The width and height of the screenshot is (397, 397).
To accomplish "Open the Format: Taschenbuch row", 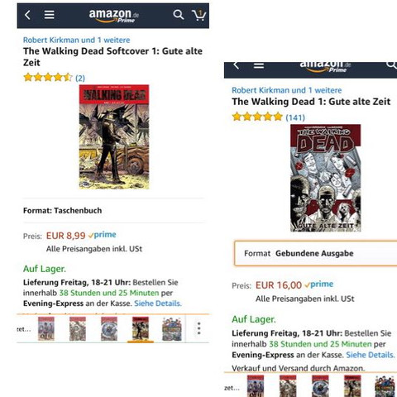I will coord(113,211).
